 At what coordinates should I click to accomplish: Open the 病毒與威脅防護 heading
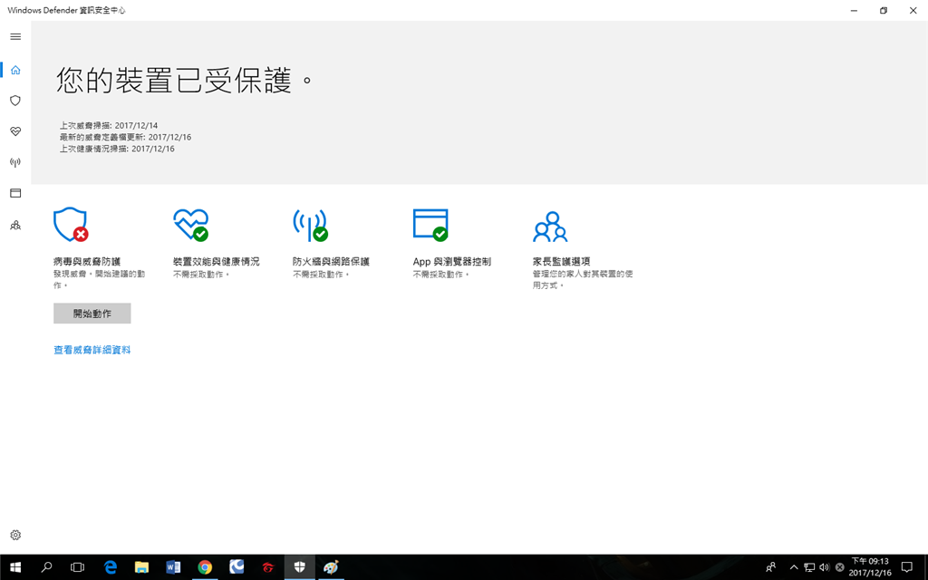coord(87,261)
